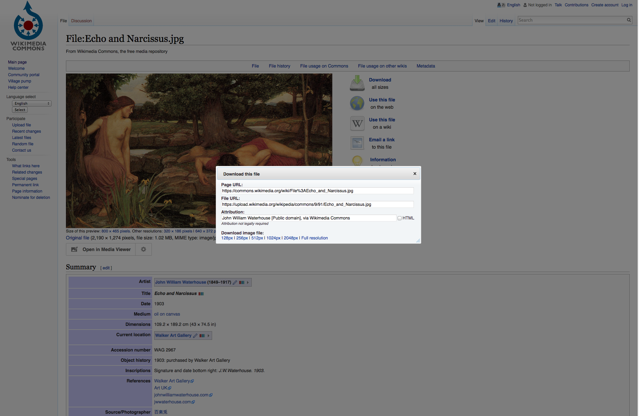The image size is (639, 416).
Task: Click the globe icon for web use
Action: click(x=357, y=103)
